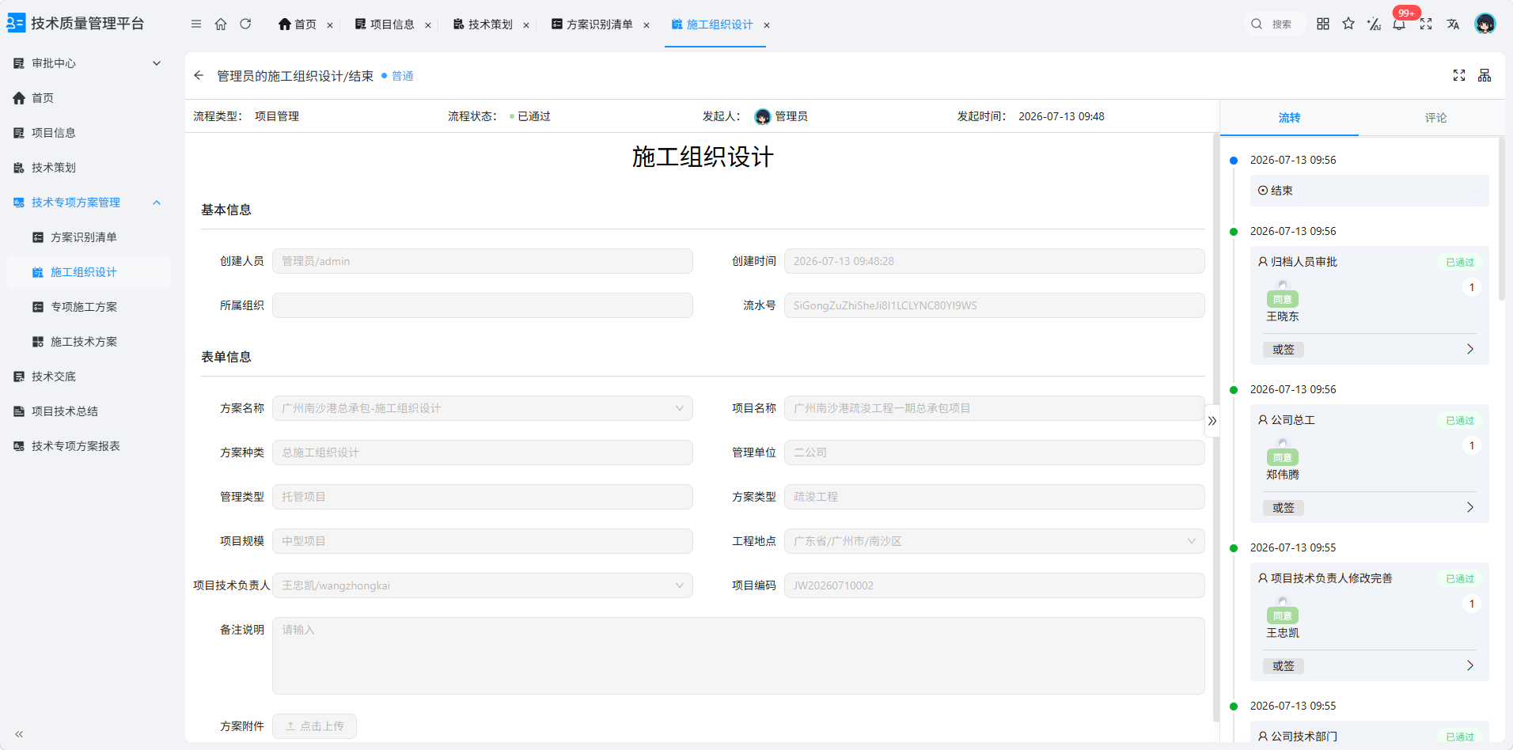
Task: Click approver name 郑伟腾
Action: [1283, 475]
